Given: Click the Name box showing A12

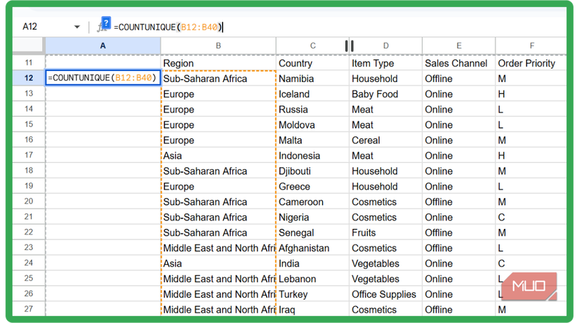Looking at the screenshot, I should coord(42,27).
